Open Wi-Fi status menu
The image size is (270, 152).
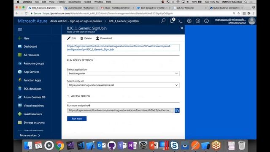click(178, 2)
